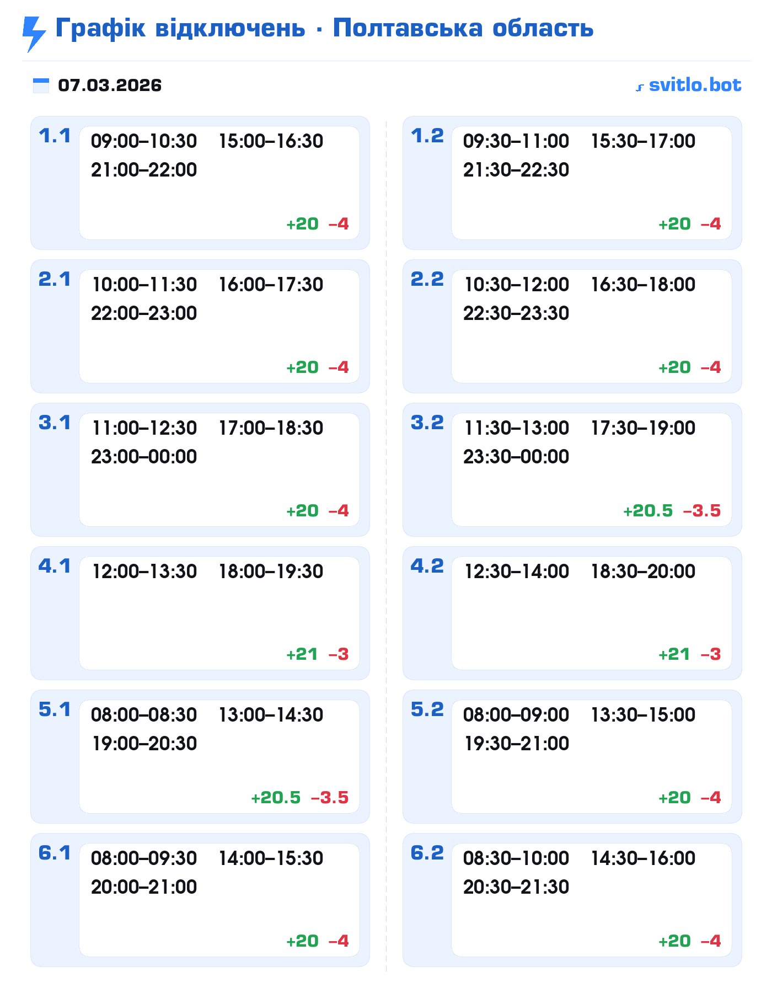Viewport: 772px width, 993px height.
Task: Open the svitlo.bot link
Action: click(695, 85)
